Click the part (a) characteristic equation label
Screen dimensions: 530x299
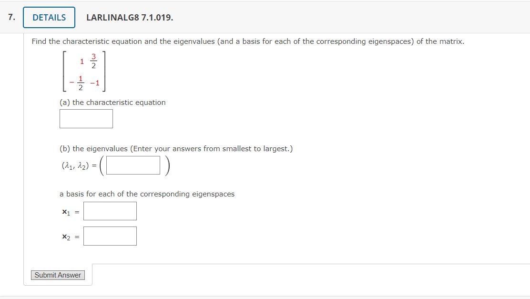click(112, 102)
